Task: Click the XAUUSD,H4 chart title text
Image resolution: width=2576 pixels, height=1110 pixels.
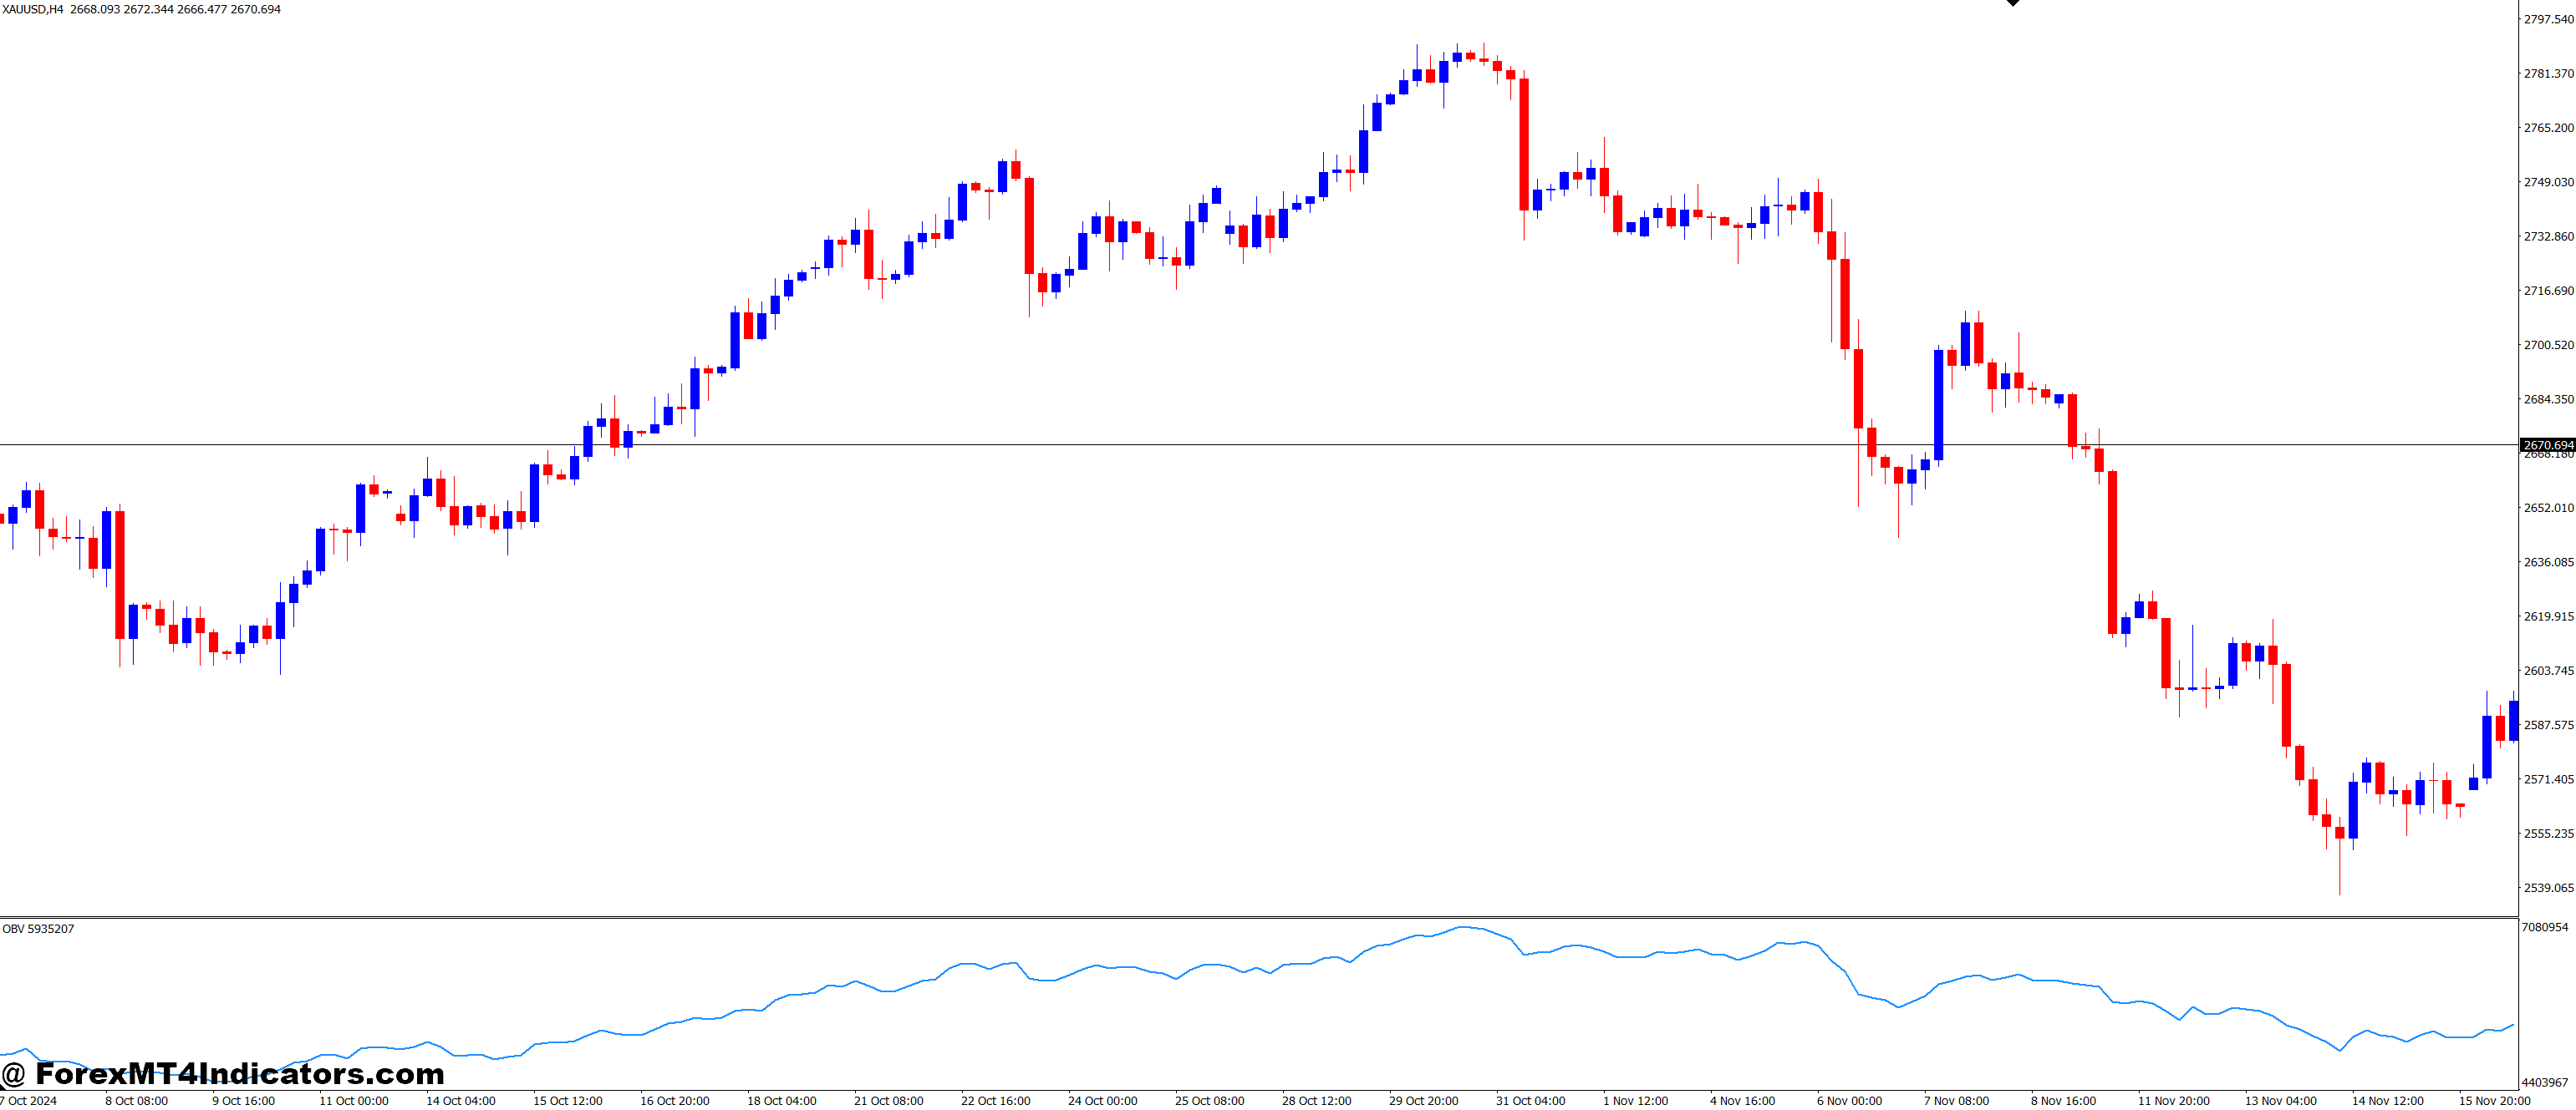Action: 33,9
